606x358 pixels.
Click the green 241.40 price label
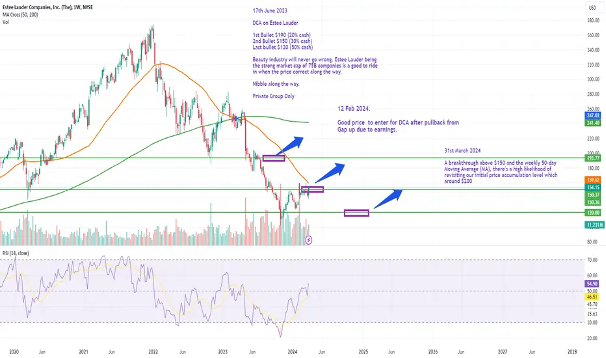593,122
